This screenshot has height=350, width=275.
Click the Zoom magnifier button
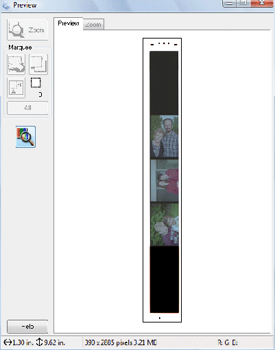(27, 30)
